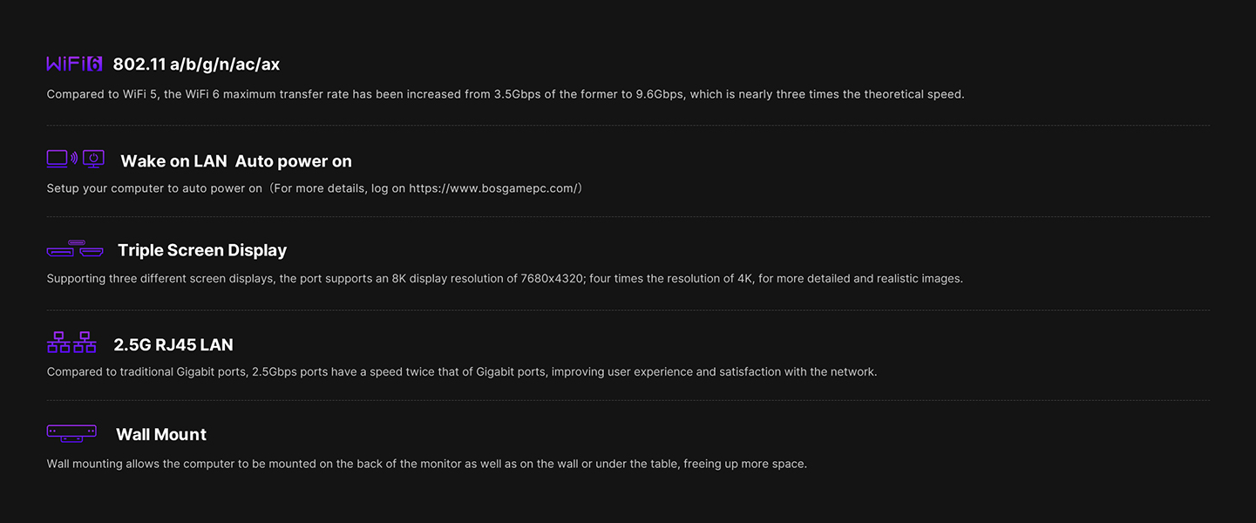1256x523 pixels.
Task: Click the wall mounting description paragraph
Action: [x=427, y=464]
